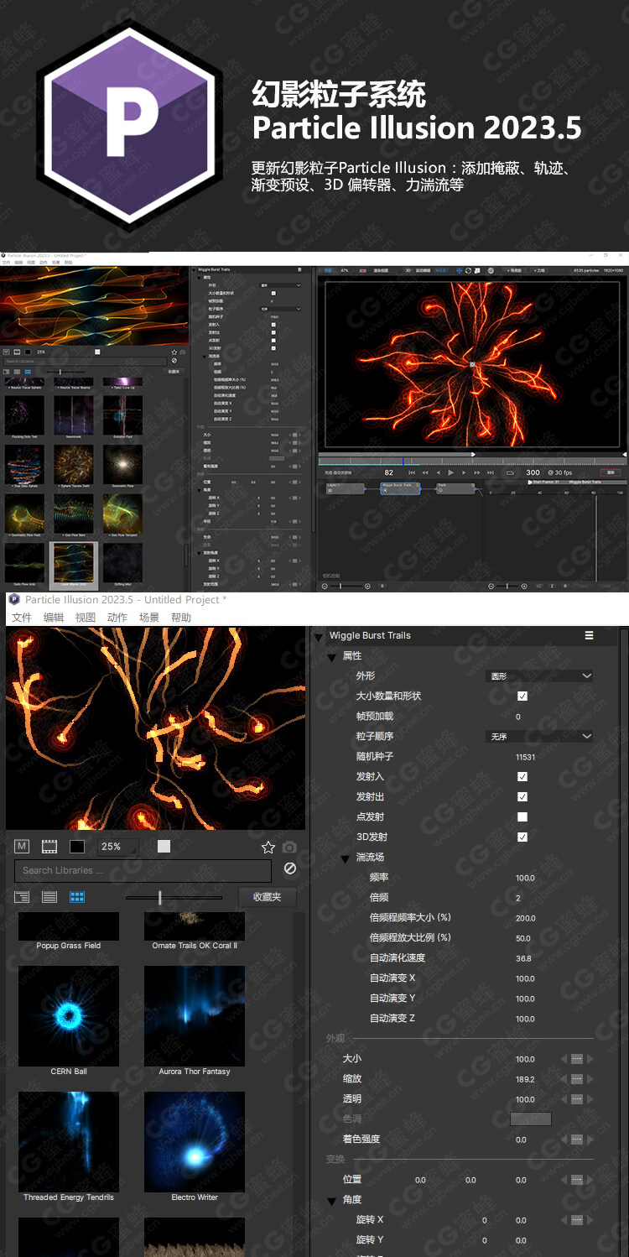Open the large 视图 menu

86,618
